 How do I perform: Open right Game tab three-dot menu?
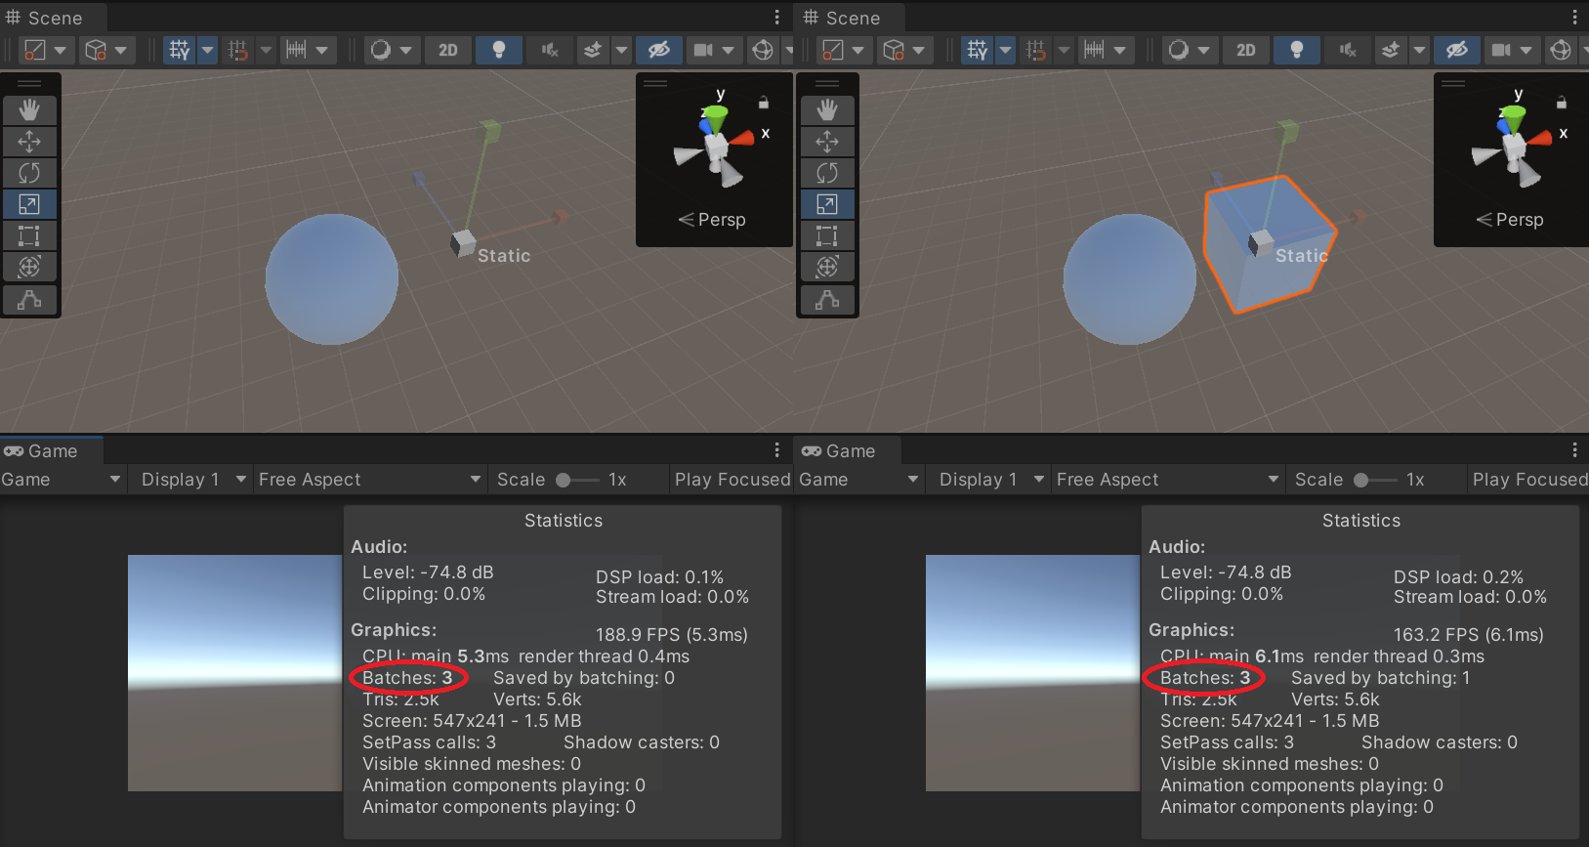(x=1575, y=449)
